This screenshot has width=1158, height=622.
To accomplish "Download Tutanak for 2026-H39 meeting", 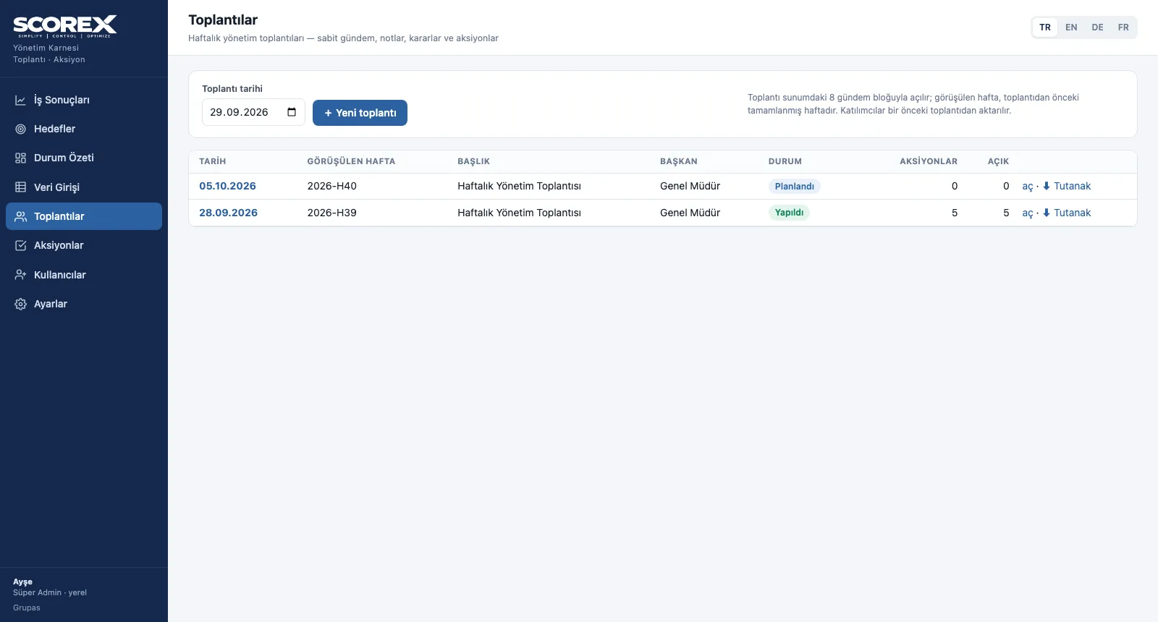I will (1066, 213).
